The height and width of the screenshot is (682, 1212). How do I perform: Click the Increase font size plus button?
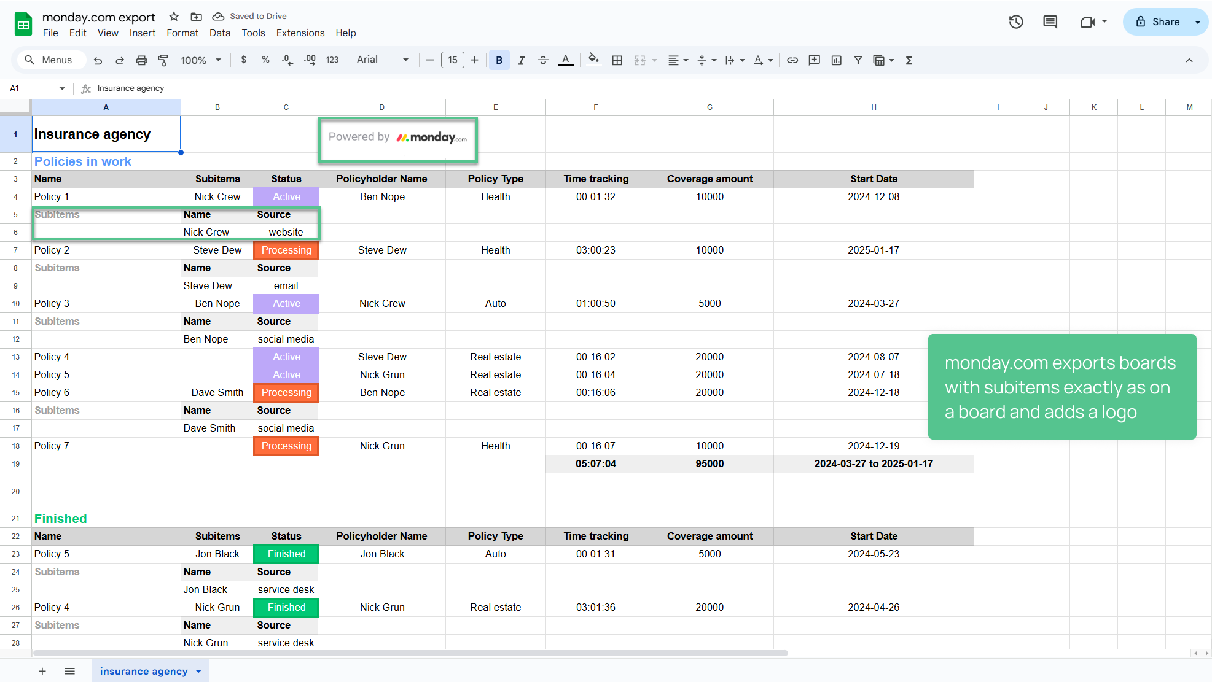(474, 60)
